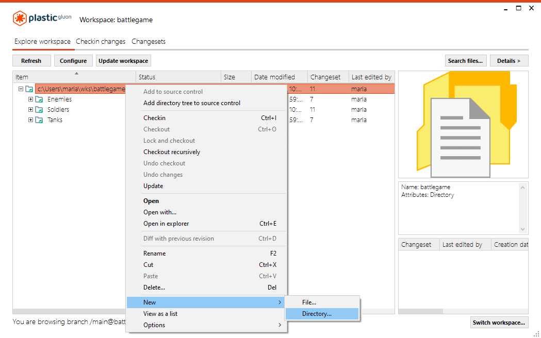Expand the Soldiers folder node

click(31, 110)
